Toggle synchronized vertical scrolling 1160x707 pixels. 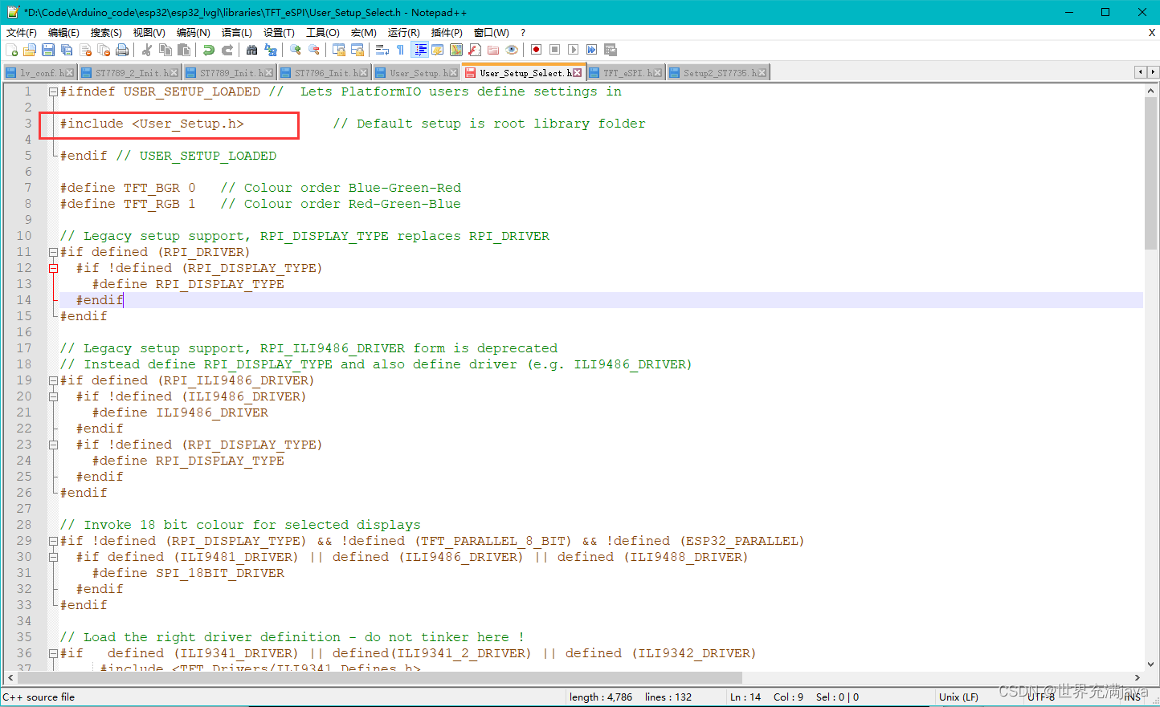(x=339, y=50)
